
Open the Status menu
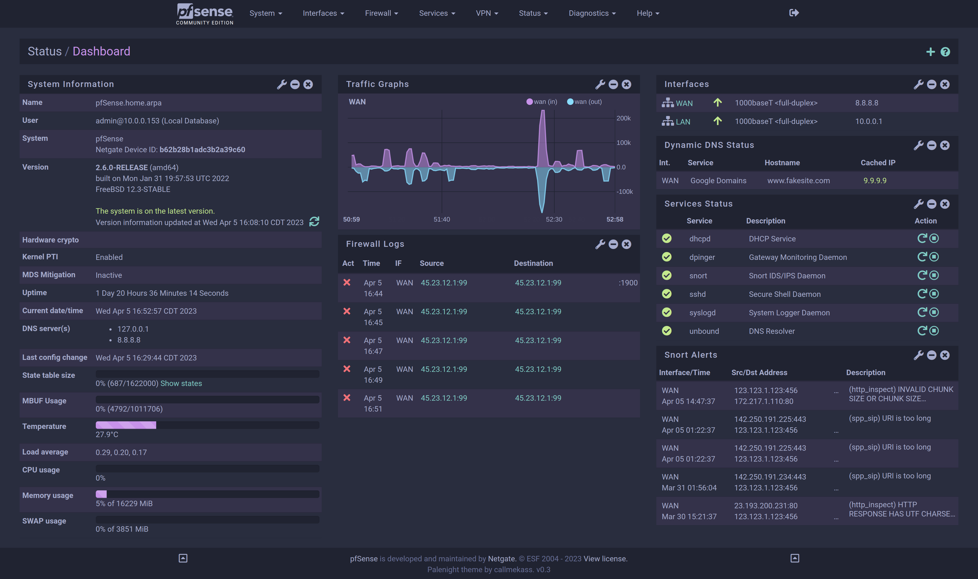point(533,13)
